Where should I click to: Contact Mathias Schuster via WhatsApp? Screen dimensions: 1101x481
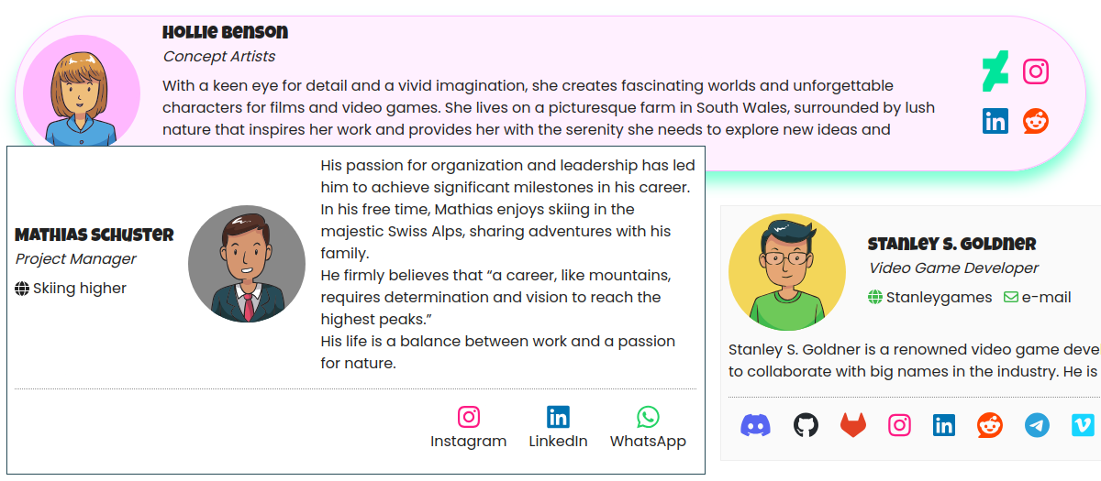(x=648, y=428)
